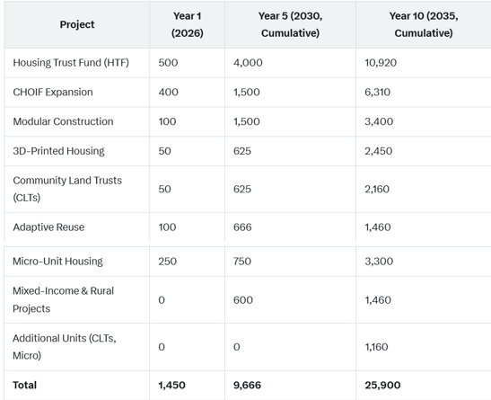Click the CHOIF Expansion row label
The width and height of the screenshot is (491, 400).
tap(53, 93)
